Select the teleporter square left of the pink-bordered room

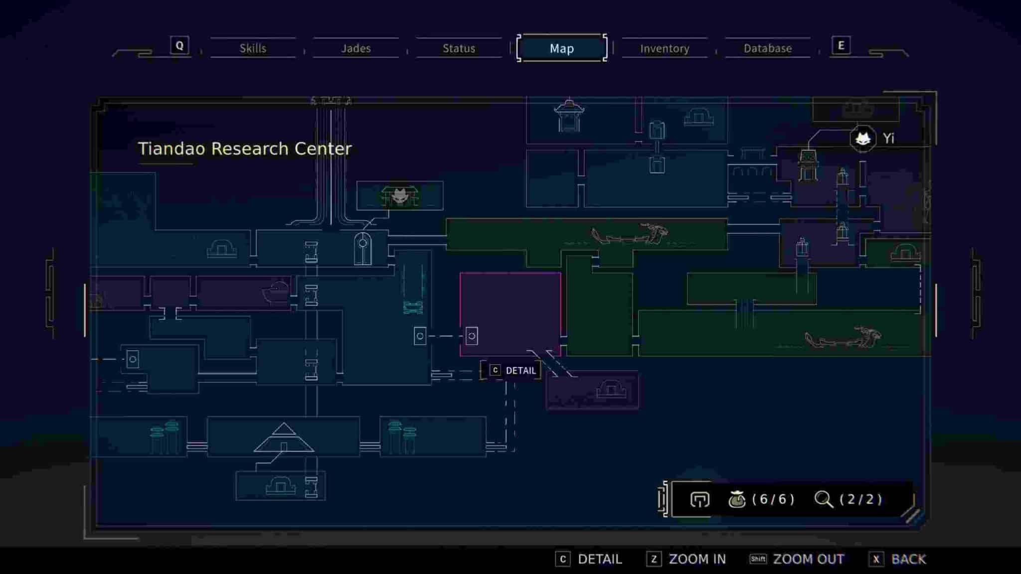pos(420,336)
